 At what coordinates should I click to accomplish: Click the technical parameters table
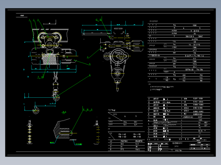179,52
